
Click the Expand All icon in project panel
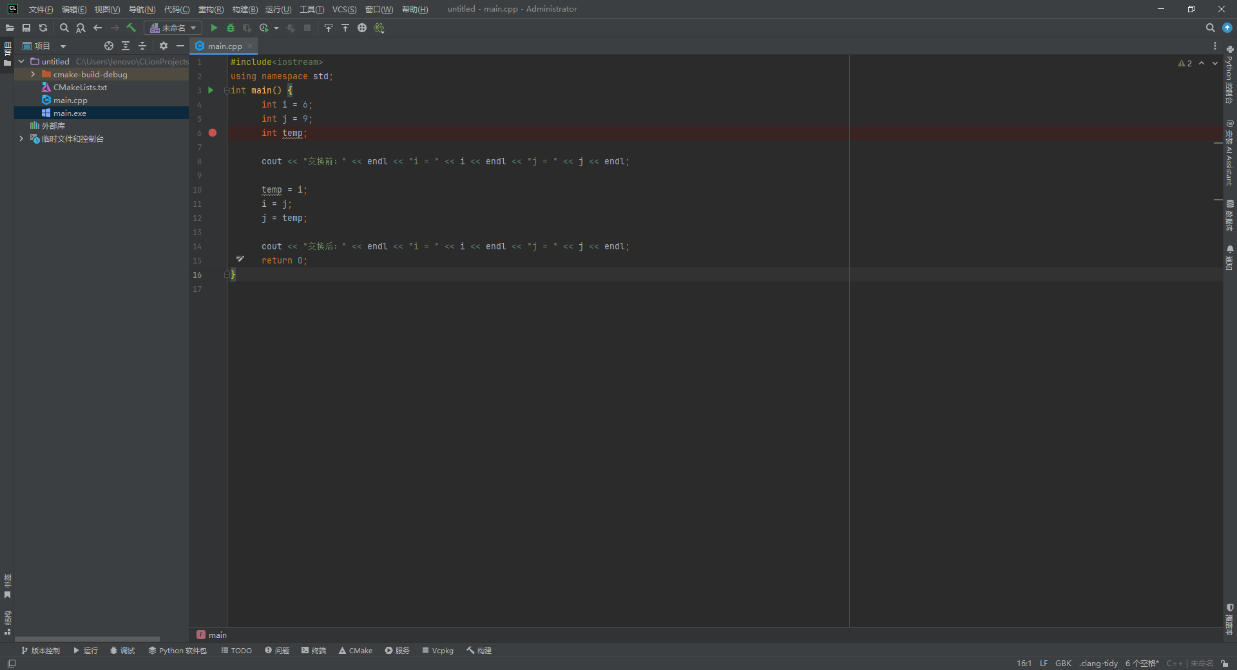click(126, 46)
